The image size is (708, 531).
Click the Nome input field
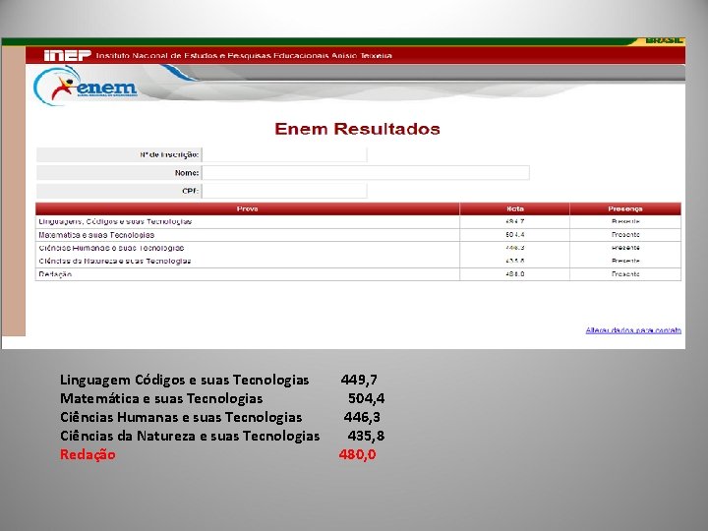(x=366, y=173)
